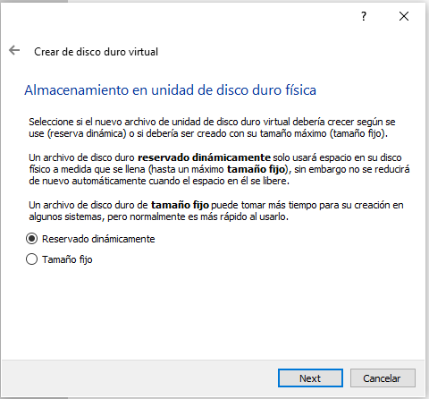Choose the Tamaño fijo radio button
Screen dimensions: 429x399
click(31, 259)
